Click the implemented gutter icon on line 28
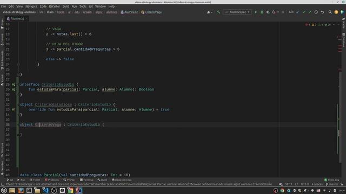The width and height of the screenshot is (346, 194). [13, 84]
